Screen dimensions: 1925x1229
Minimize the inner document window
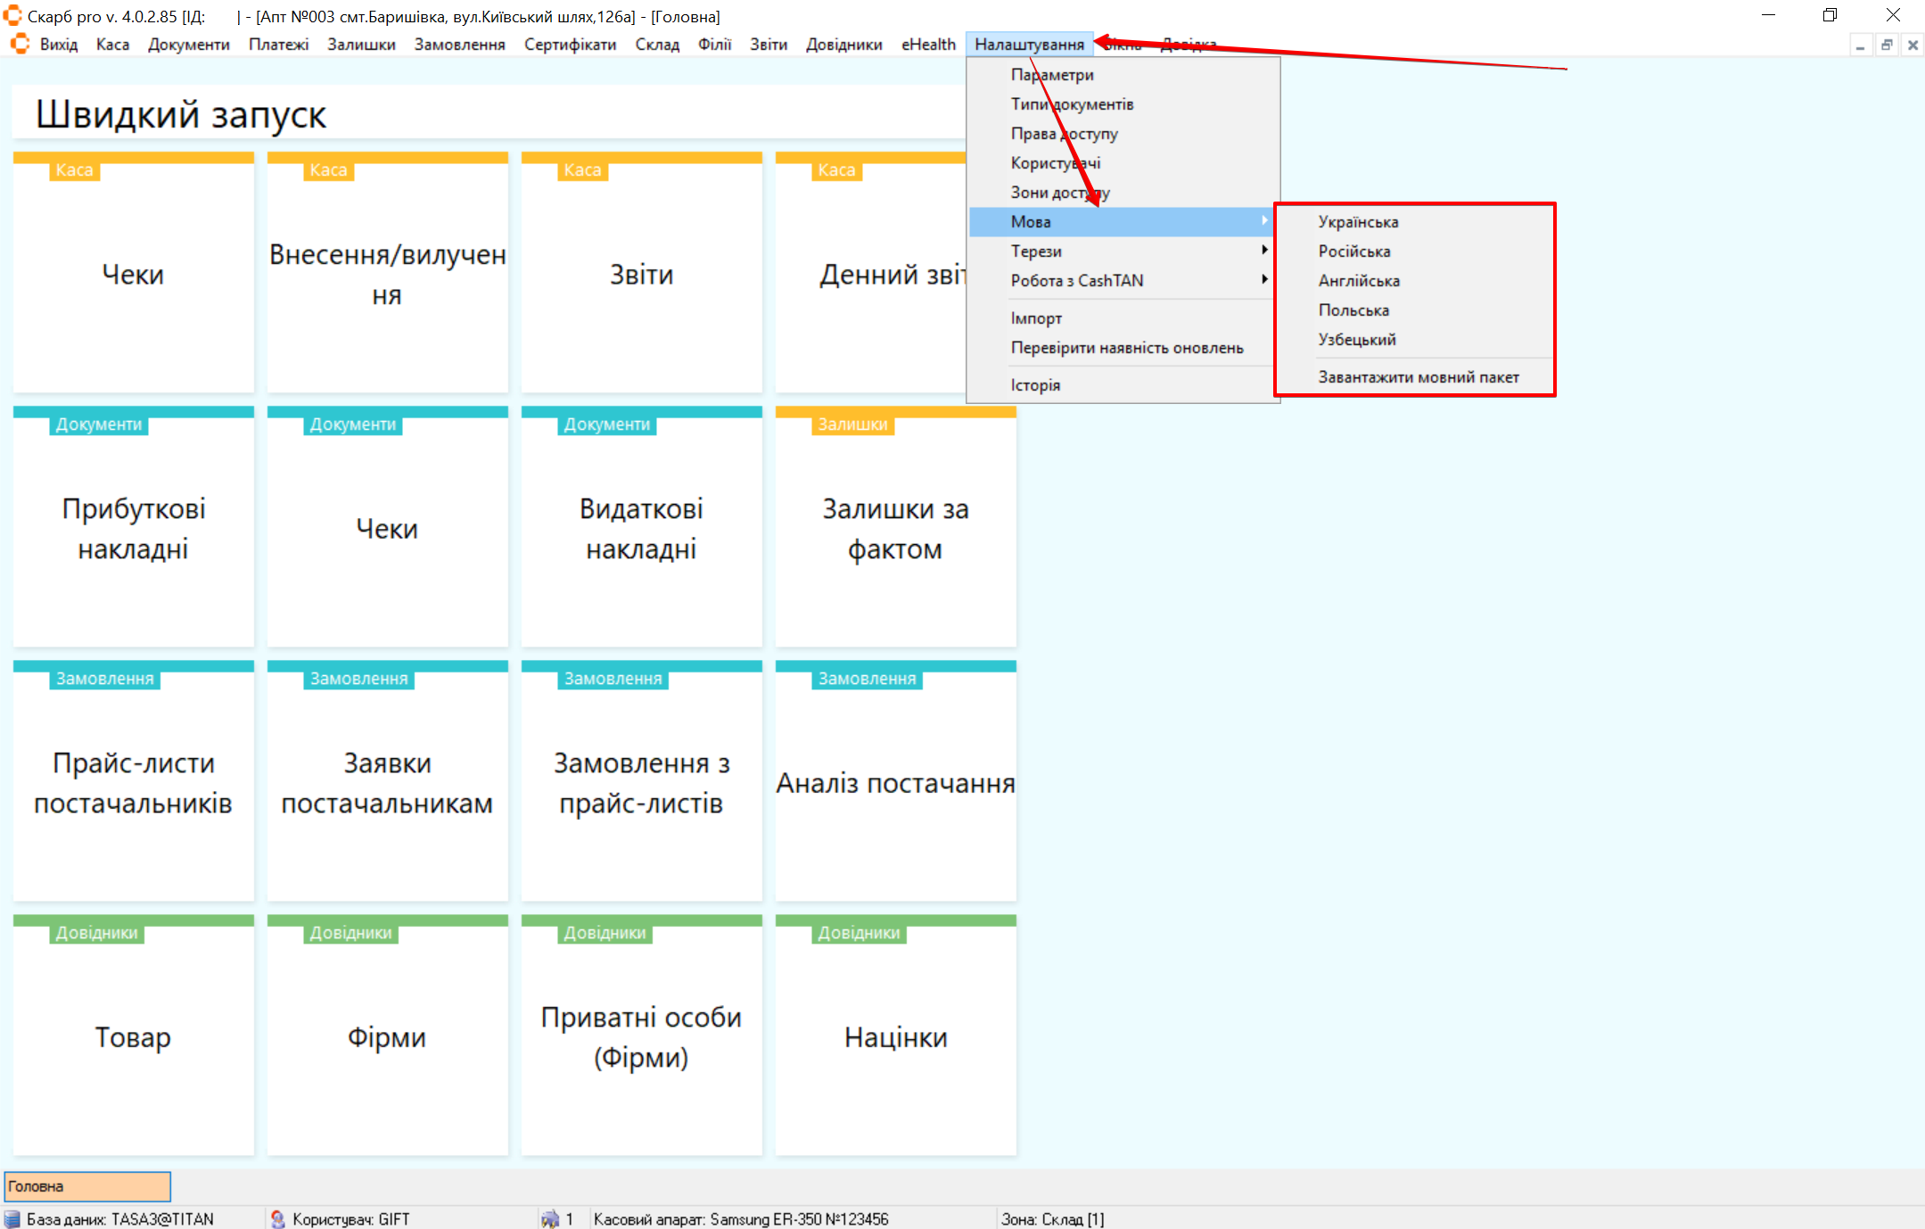click(x=1860, y=45)
